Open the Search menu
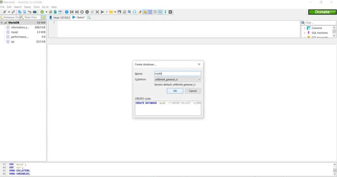337x177 pixels. click(x=18, y=7)
